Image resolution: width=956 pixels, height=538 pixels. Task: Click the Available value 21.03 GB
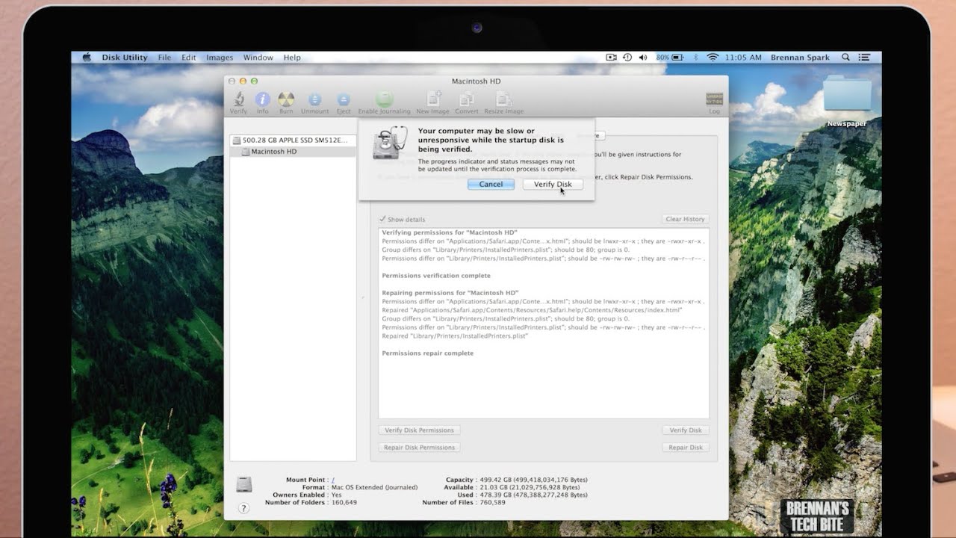pos(530,488)
